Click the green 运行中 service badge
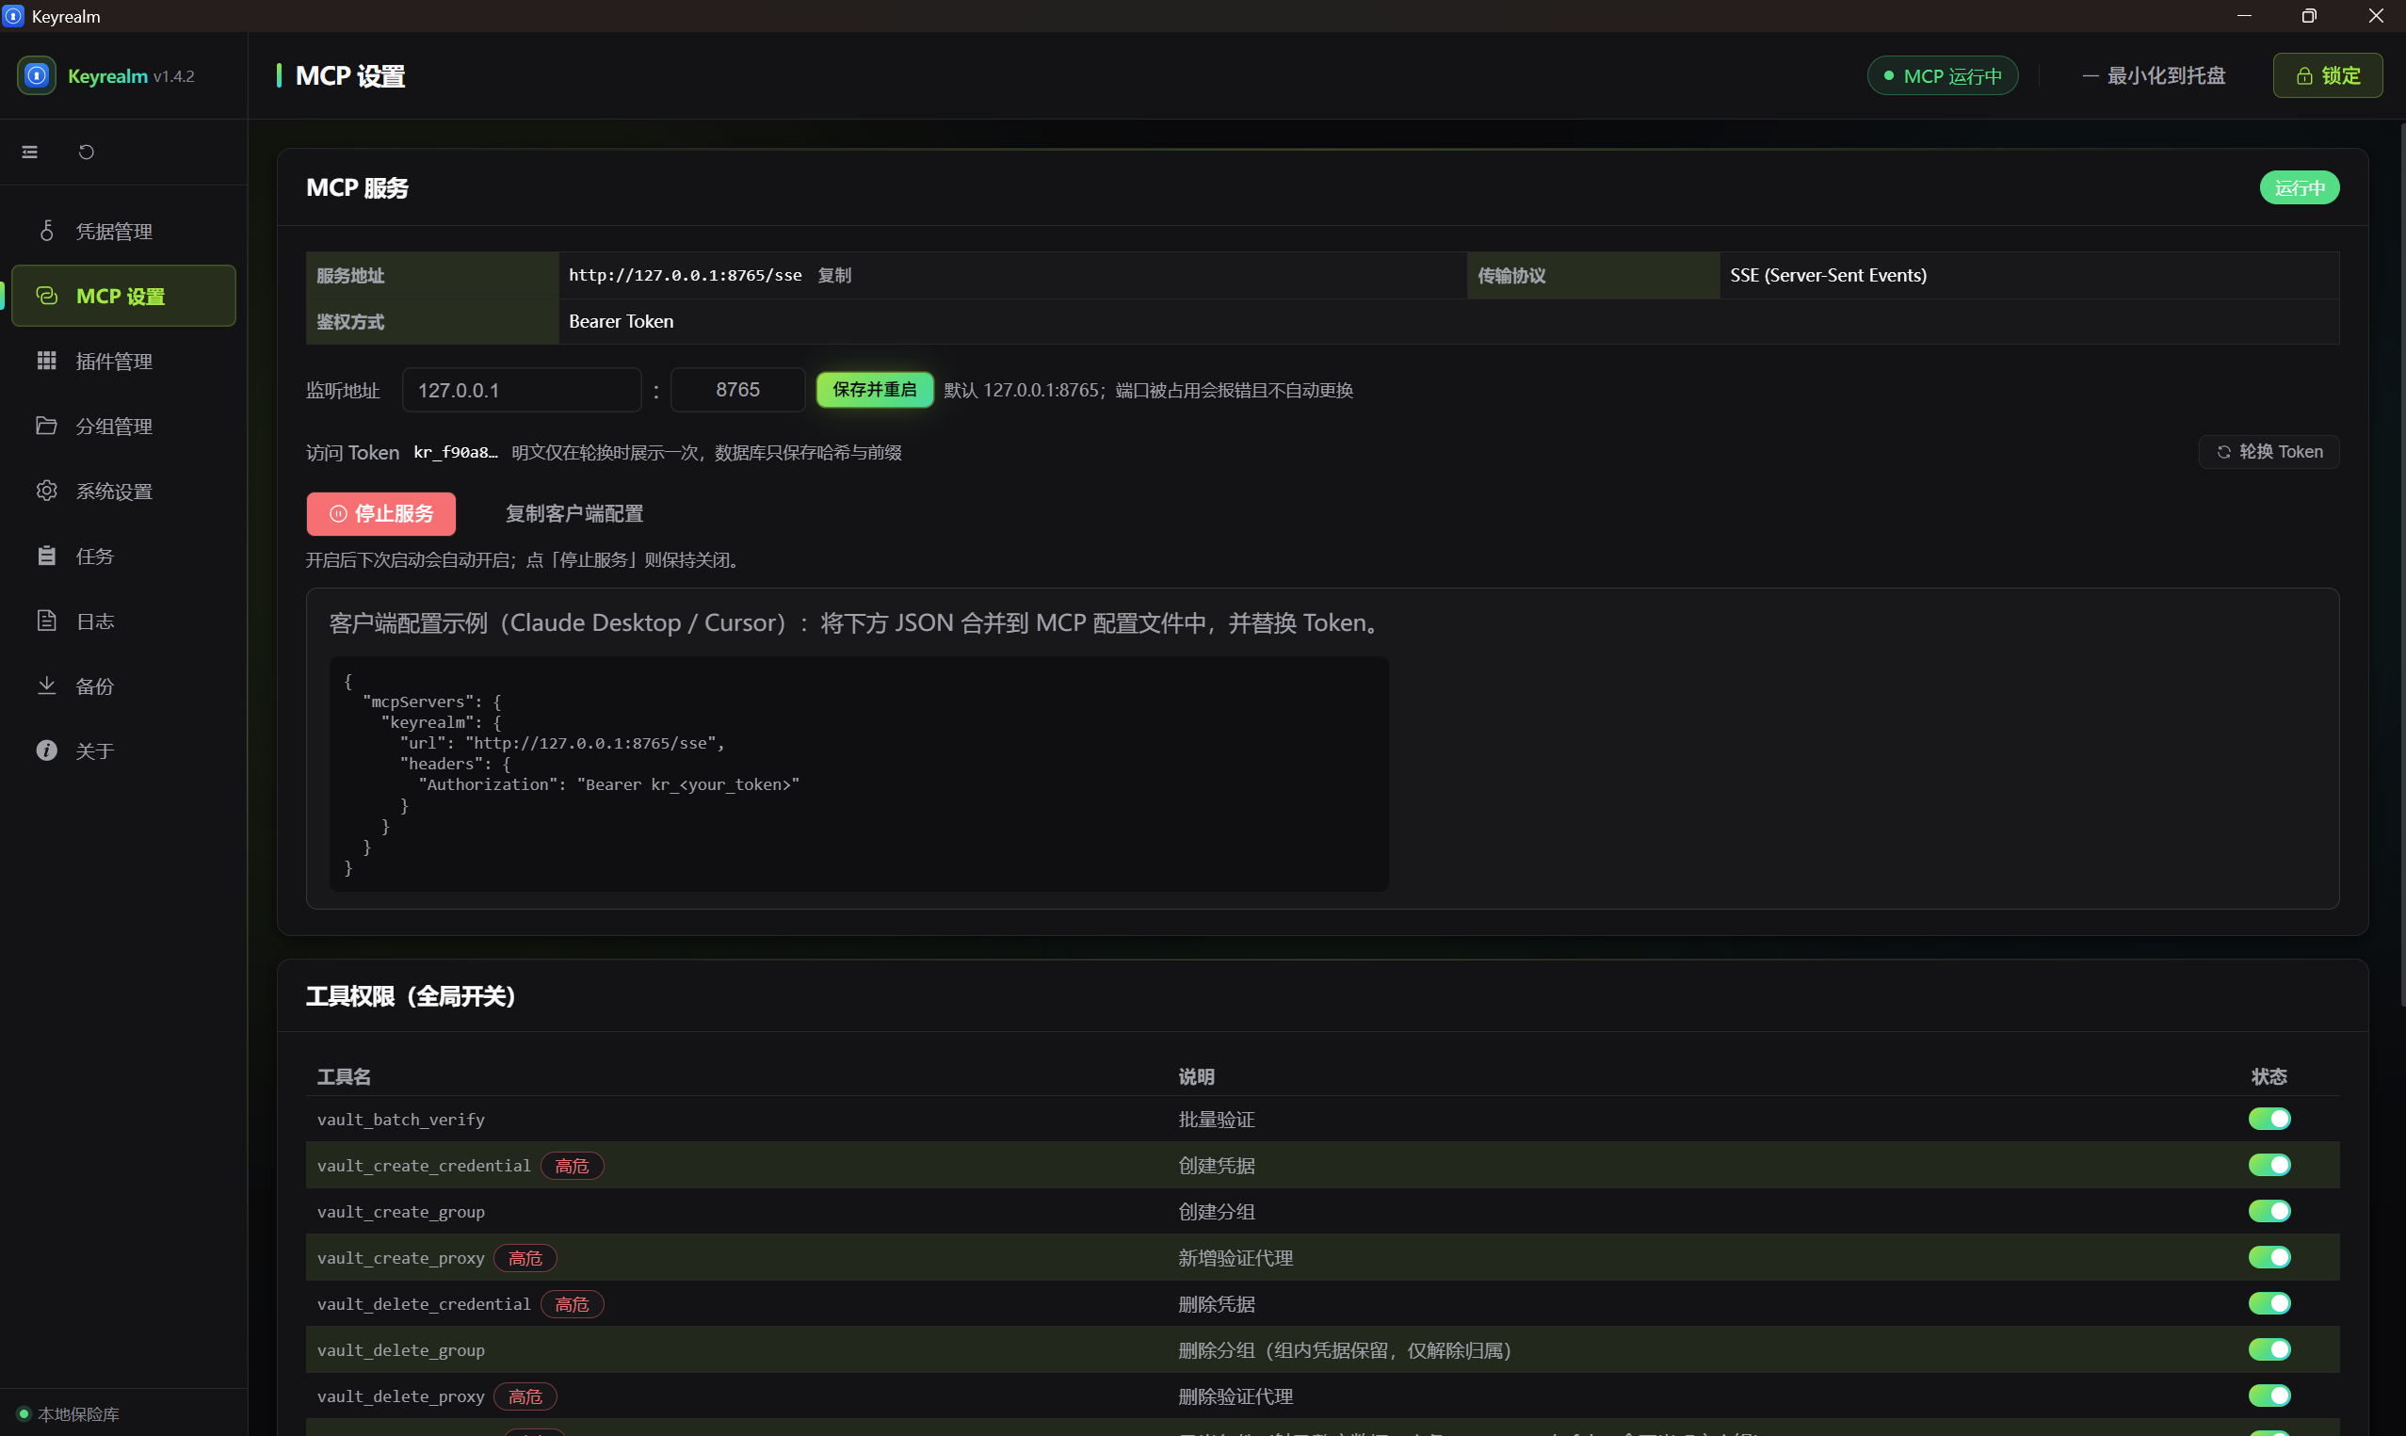Screen dimensions: 2406x1436 point(2300,187)
